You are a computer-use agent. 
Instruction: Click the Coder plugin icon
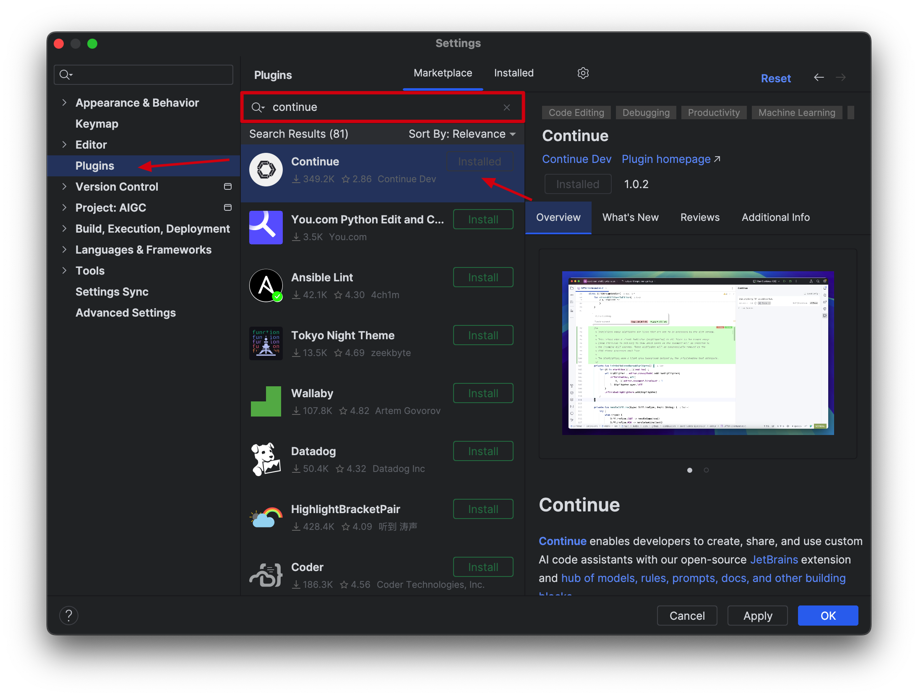[x=266, y=575]
